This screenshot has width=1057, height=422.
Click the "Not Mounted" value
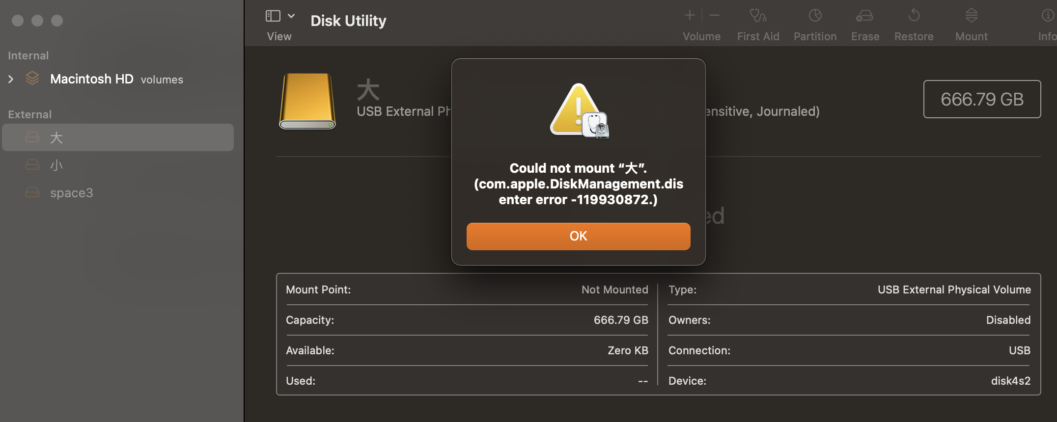[614, 290]
